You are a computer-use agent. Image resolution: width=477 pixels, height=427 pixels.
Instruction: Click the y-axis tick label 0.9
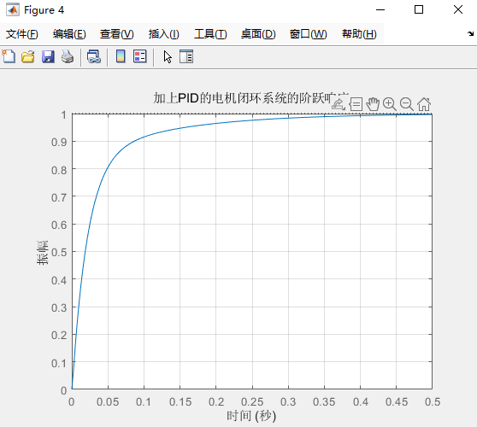point(59,142)
